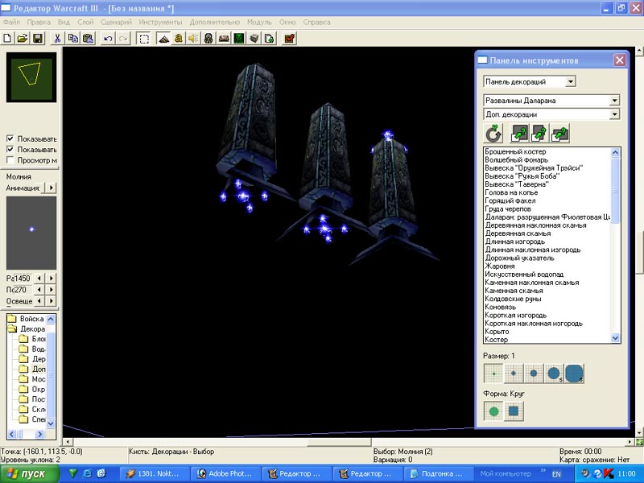
Task: Click the Undo arrow icon
Action: [108, 38]
